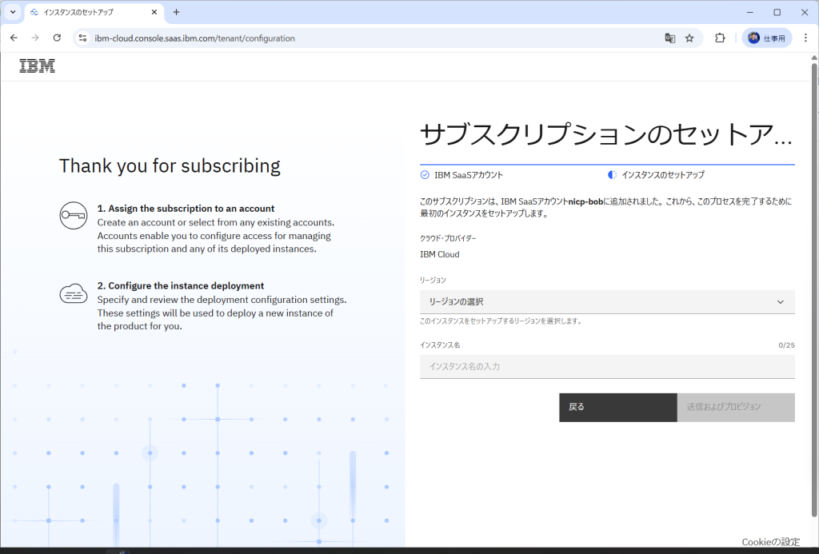Open the Chrome three-dot menu
Screen dimensions: 819x554
805,38
